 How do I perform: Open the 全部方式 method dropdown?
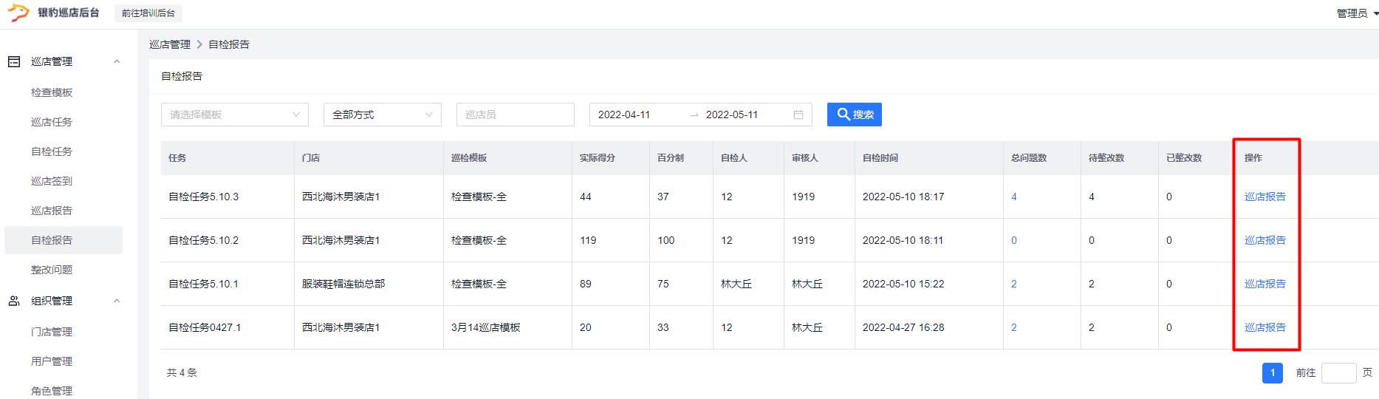click(x=382, y=115)
